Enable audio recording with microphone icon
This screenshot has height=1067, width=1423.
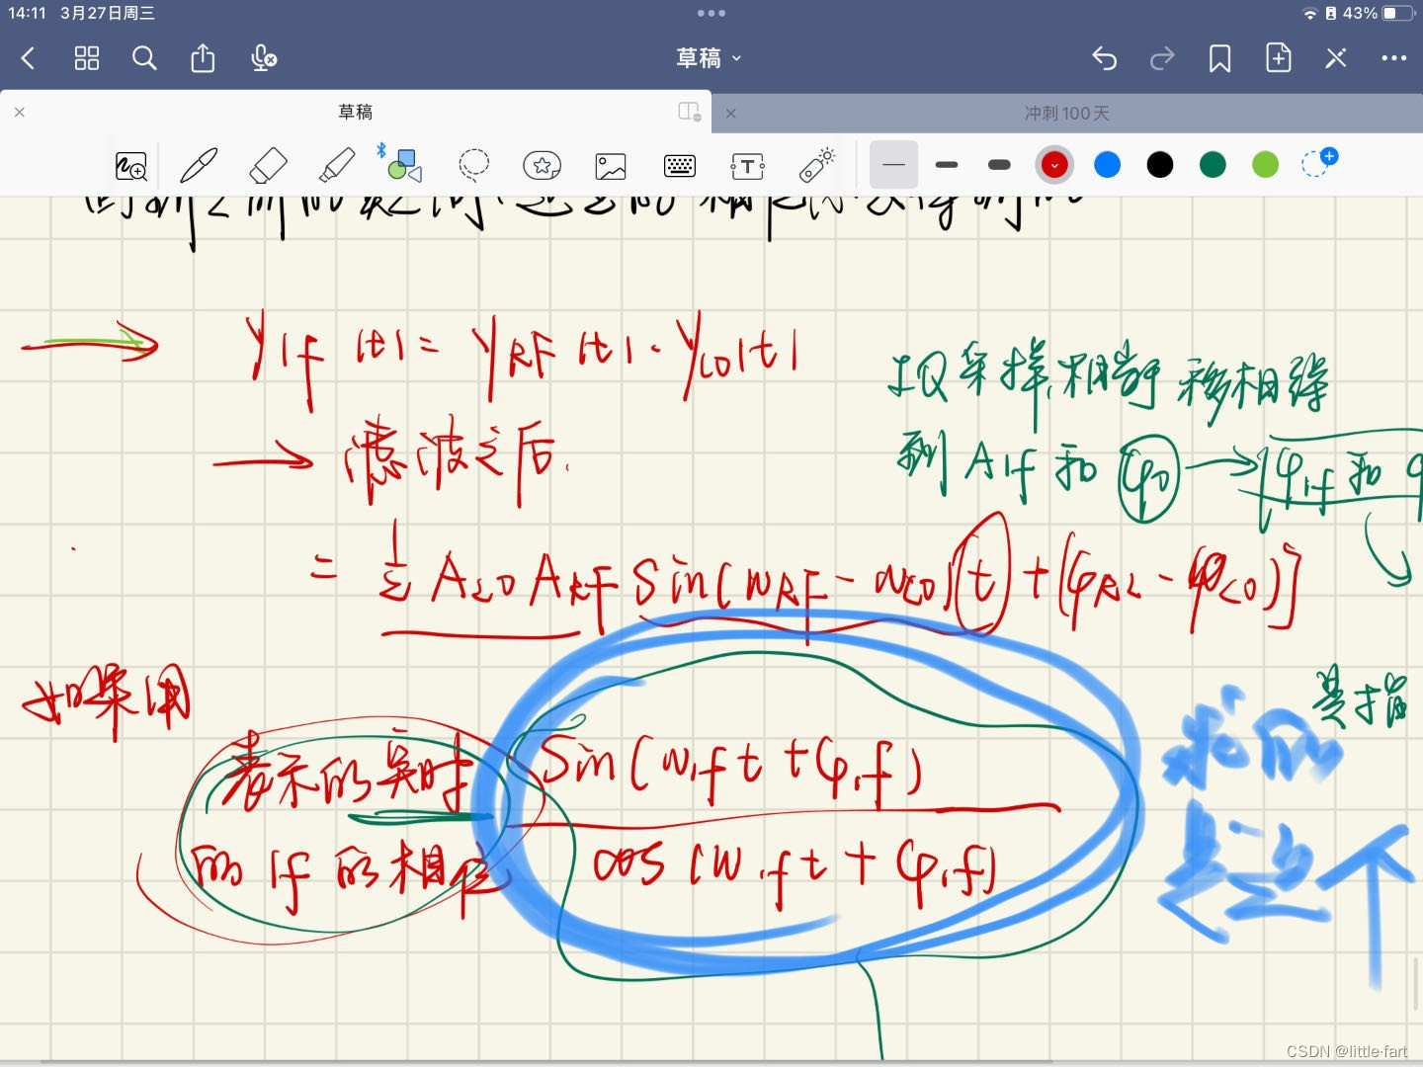coord(263,58)
